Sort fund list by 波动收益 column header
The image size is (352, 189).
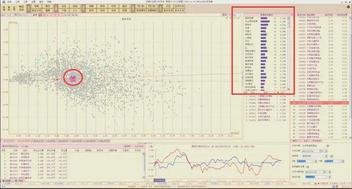[342, 15]
